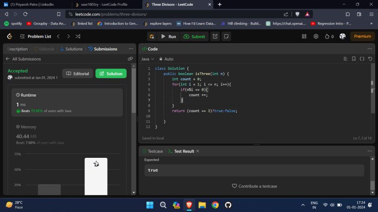
Task: Open GitHub from the Windows taskbar
Action: (x=228, y=205)
